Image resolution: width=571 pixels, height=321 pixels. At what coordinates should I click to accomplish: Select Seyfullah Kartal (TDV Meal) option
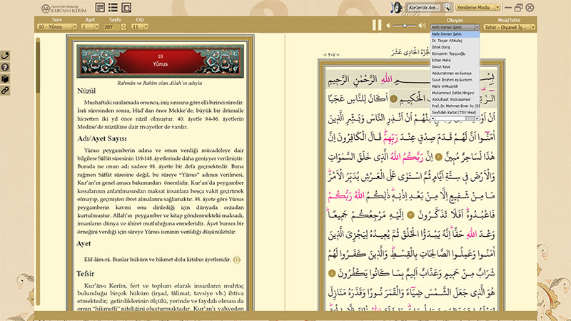[x=455, y=113]
